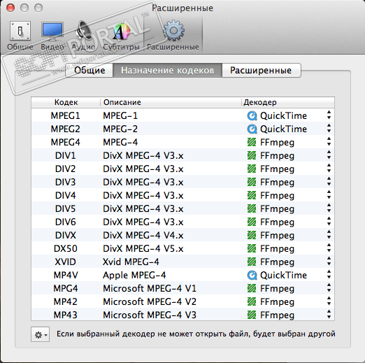The height and width of the screenshot is (363, 365).
Task: Click the 'DivX MPEG-4 V5.x' description
Action: 143,248
